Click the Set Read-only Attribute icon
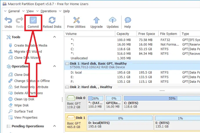200x133 pixels. tap(10, 87)
